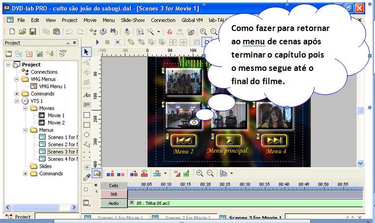Click the binoculars search icon
The image size is (375, 223).
pos(114,32)
